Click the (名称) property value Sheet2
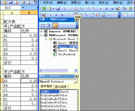135x111 pixels. point(68,92)
